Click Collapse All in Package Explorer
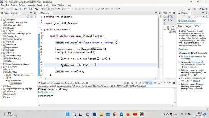 tap(28, 17)
